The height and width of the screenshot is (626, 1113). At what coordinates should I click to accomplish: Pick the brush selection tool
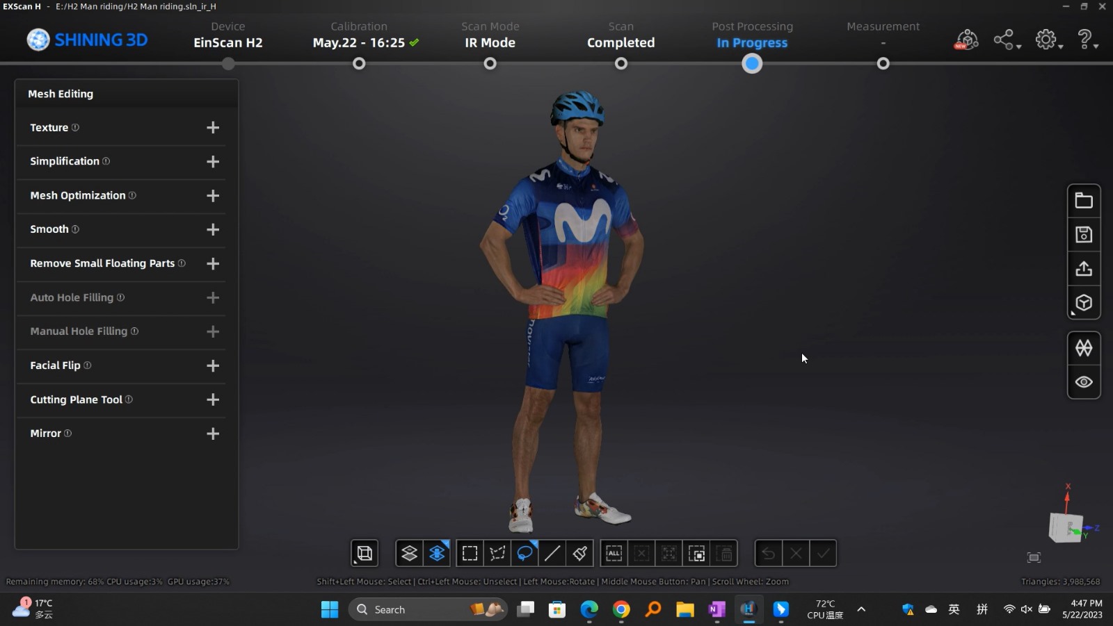579,553
